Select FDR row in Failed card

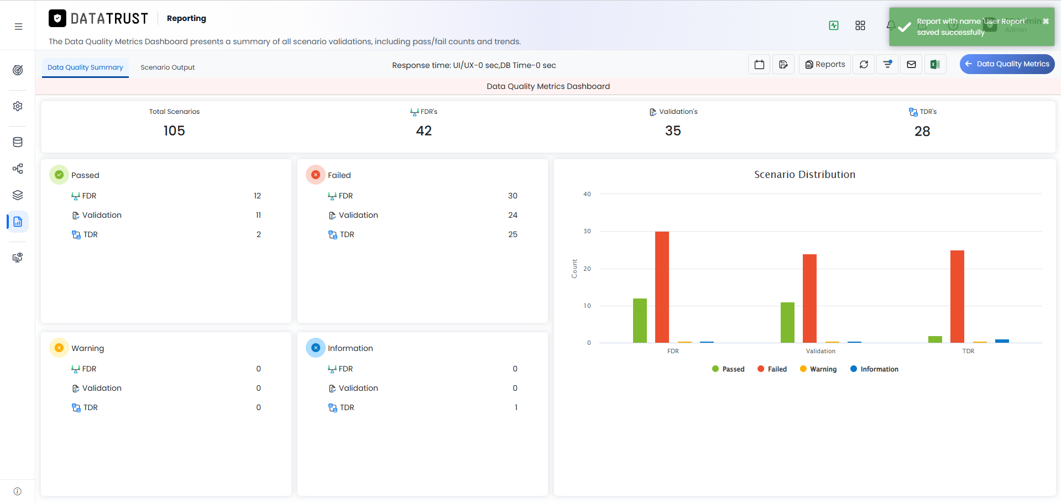tap(422, 196)
